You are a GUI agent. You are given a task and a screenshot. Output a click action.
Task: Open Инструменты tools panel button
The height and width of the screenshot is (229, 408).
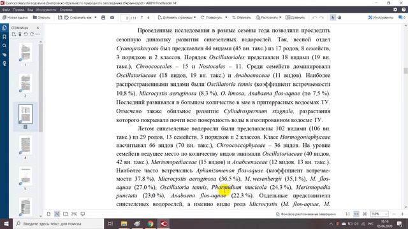[x=381, y=17]
